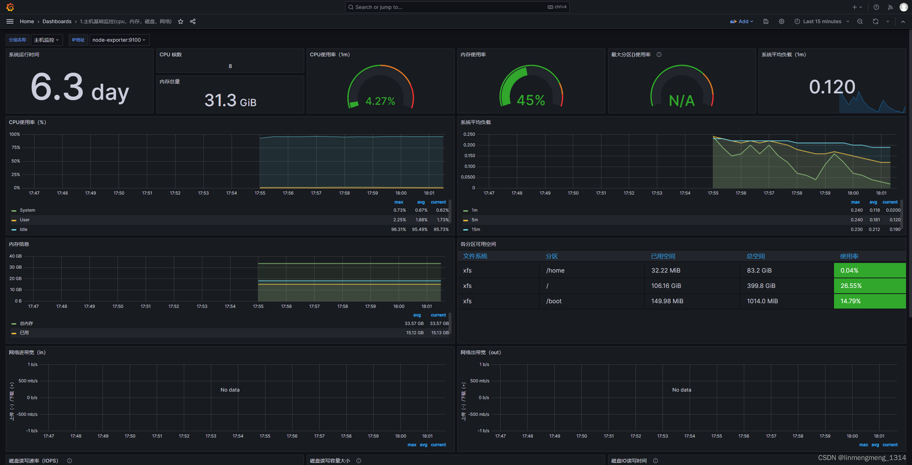The width and height of the screenshot is (912, 465).
Task: Click the 31.3 GiB memory total stat
Action: (x=230, y=100)
